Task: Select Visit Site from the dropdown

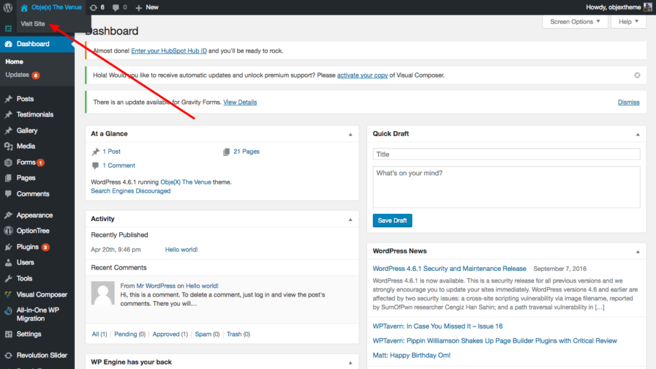Action: click(x=33, y=24)
